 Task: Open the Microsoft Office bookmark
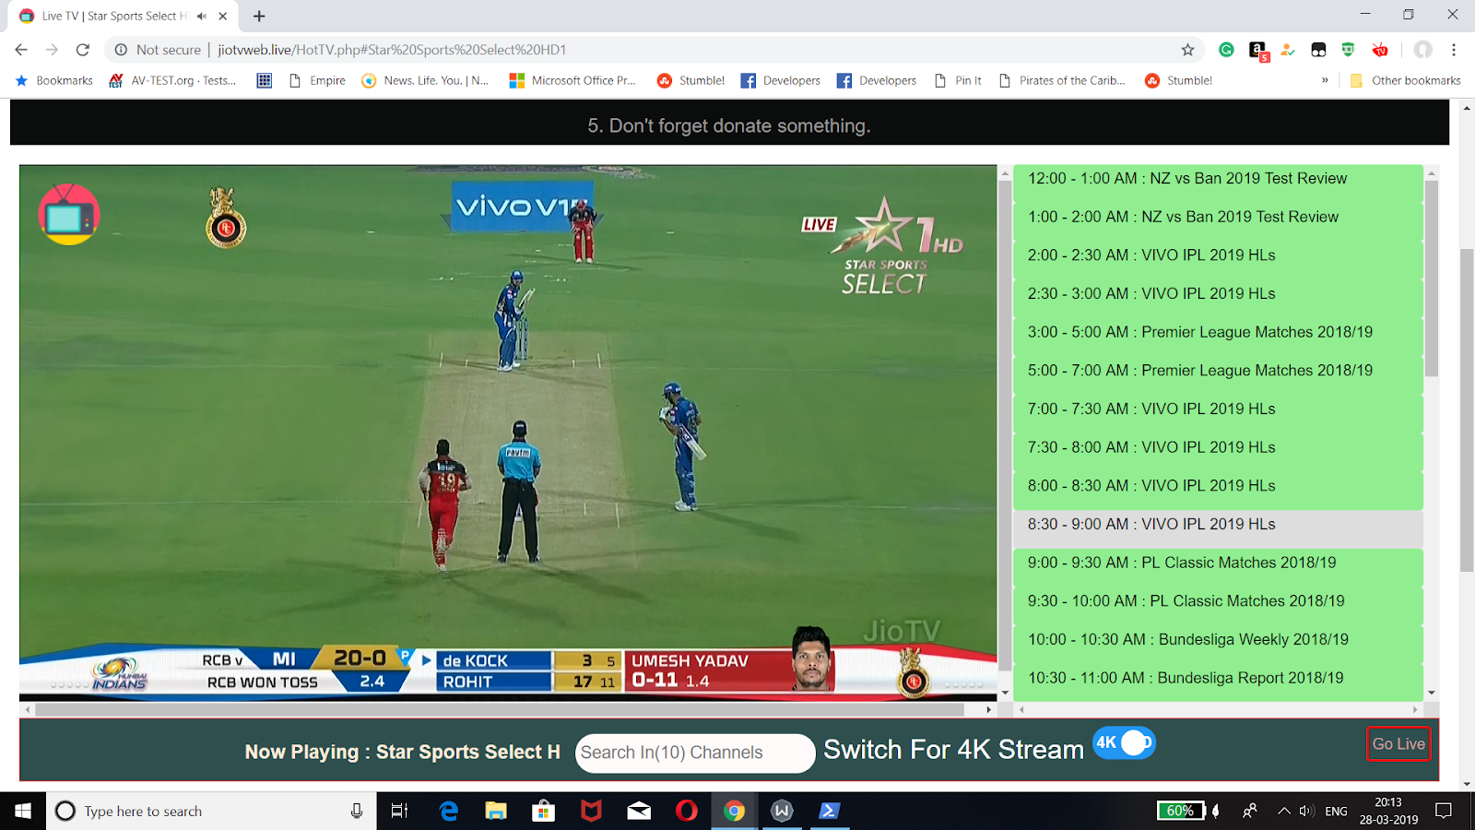point(572,80)
